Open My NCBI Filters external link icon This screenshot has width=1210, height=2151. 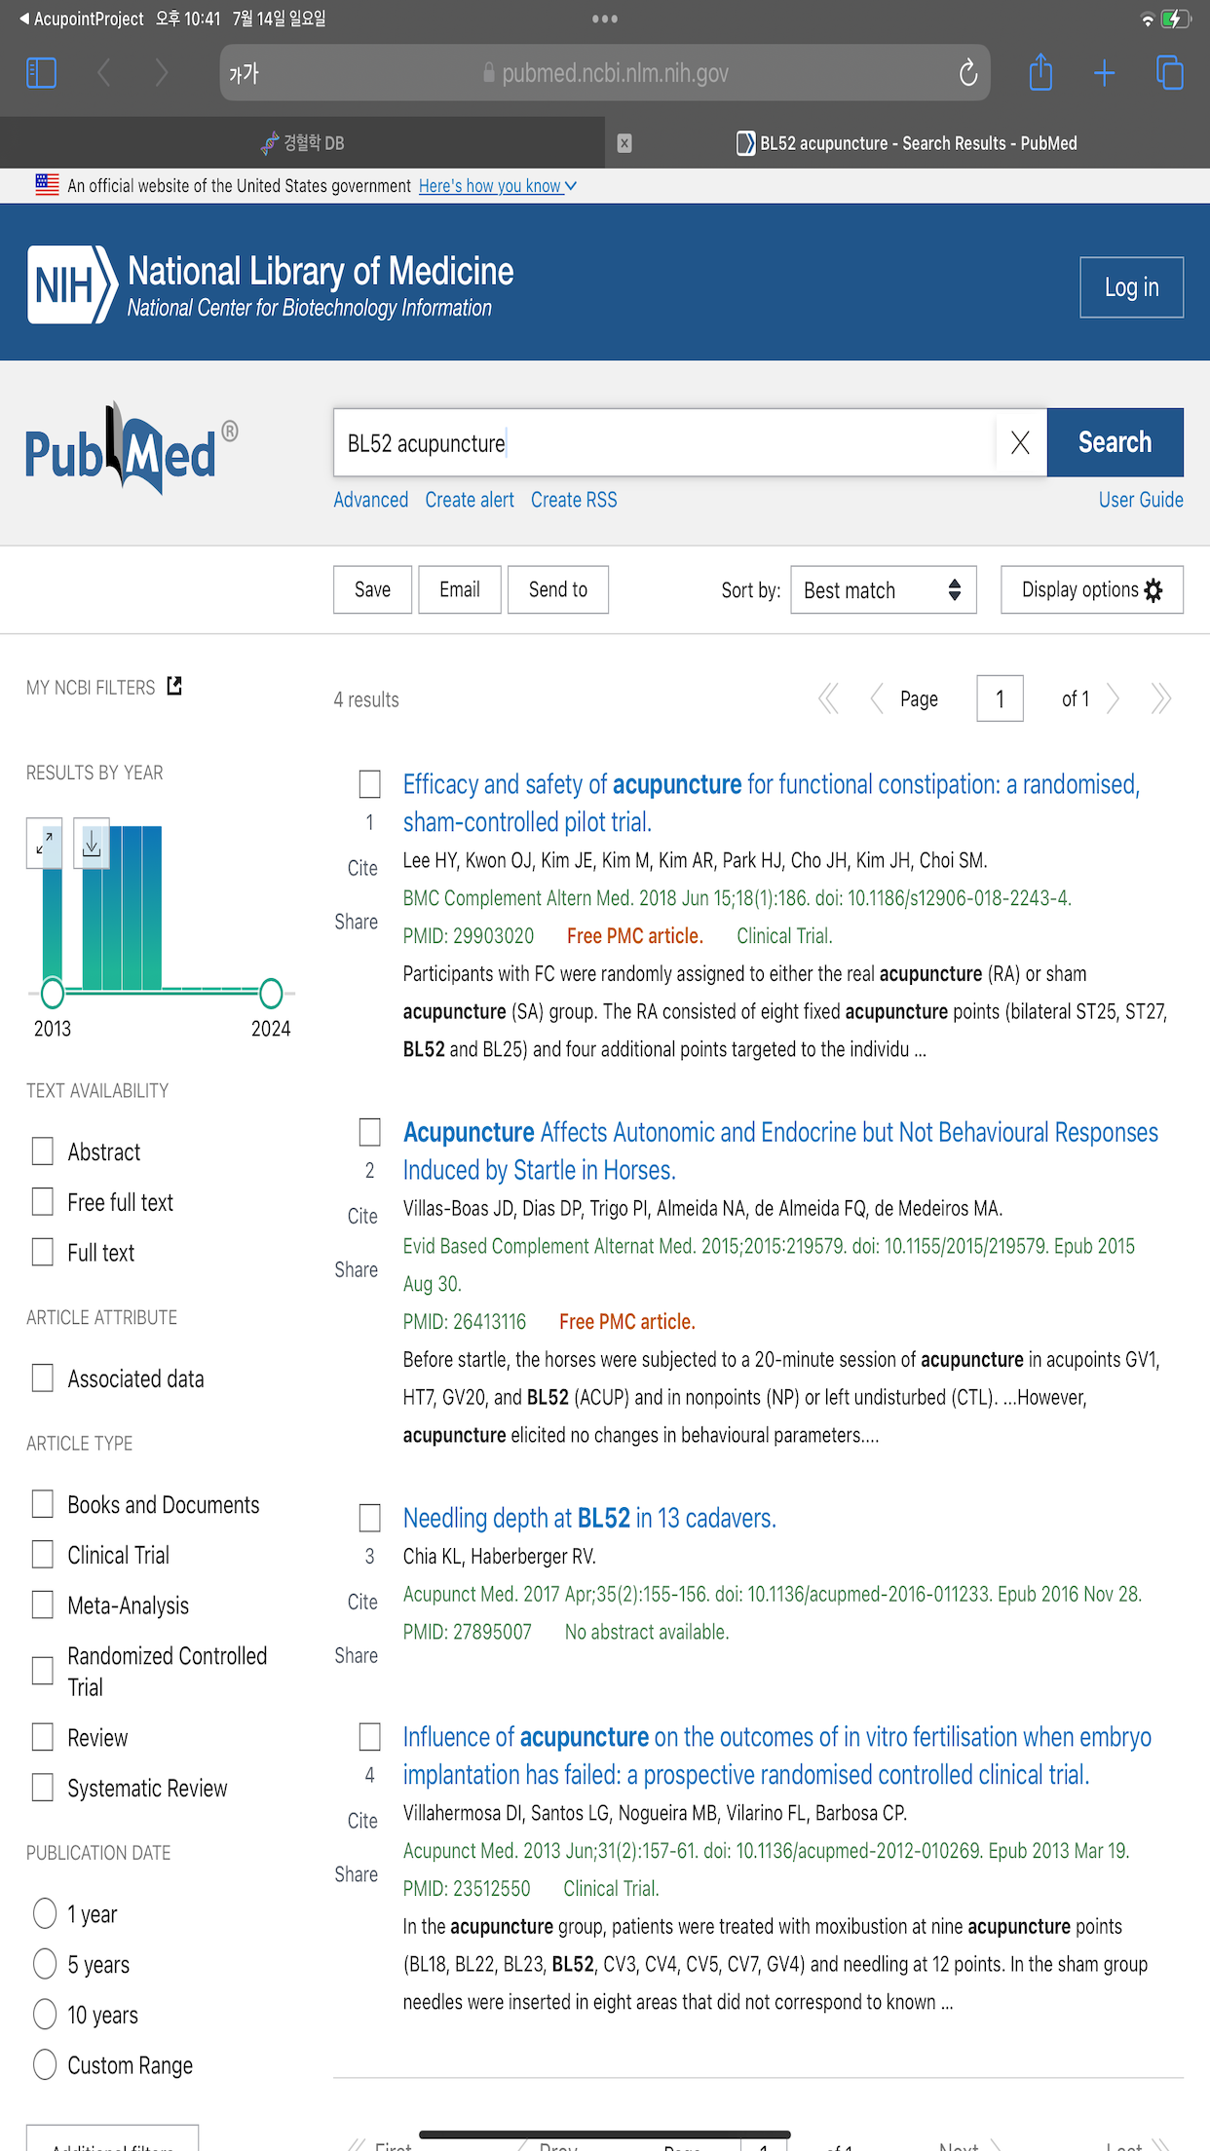point(174,686)
